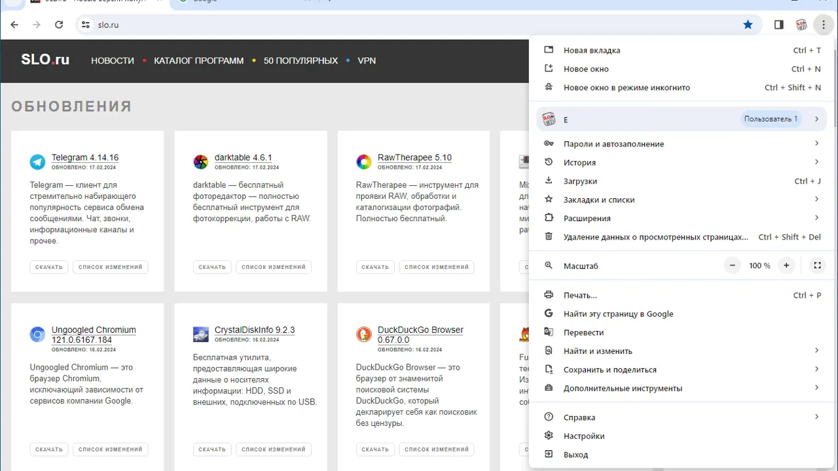
Task: Increase zoom with plus button
Action: point(786,266)
